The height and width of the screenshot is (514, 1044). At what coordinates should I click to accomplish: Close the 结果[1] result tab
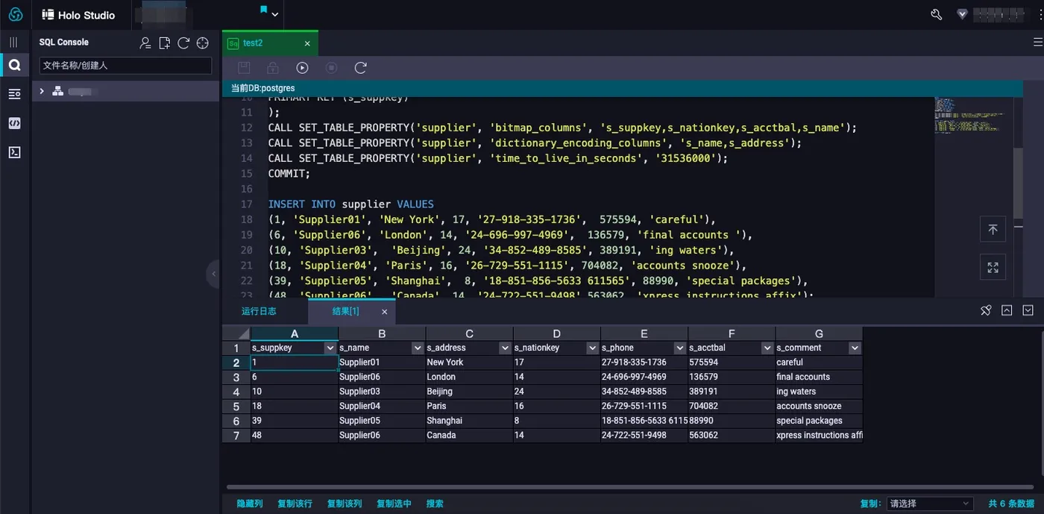pos(385,312)
